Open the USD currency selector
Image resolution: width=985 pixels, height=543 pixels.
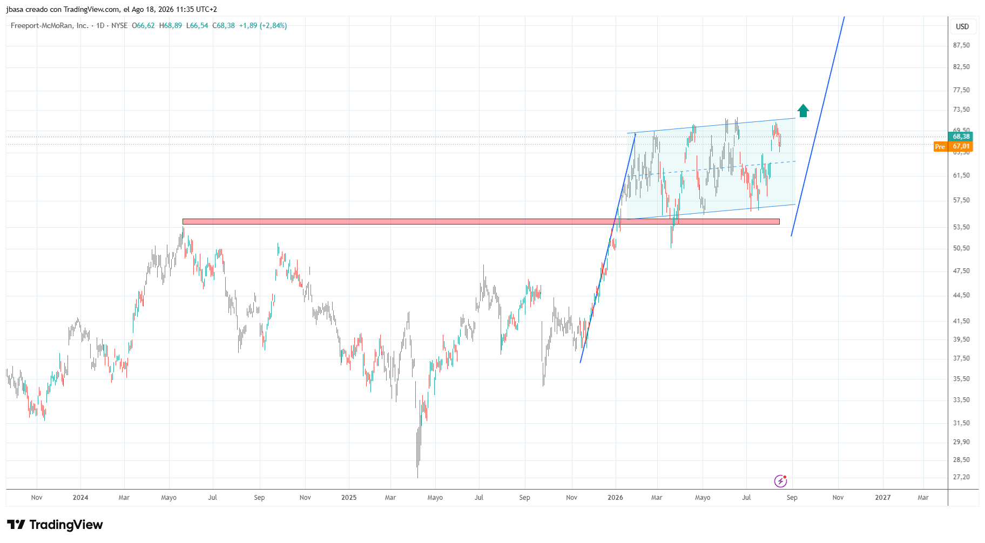(x=962, y=26)
